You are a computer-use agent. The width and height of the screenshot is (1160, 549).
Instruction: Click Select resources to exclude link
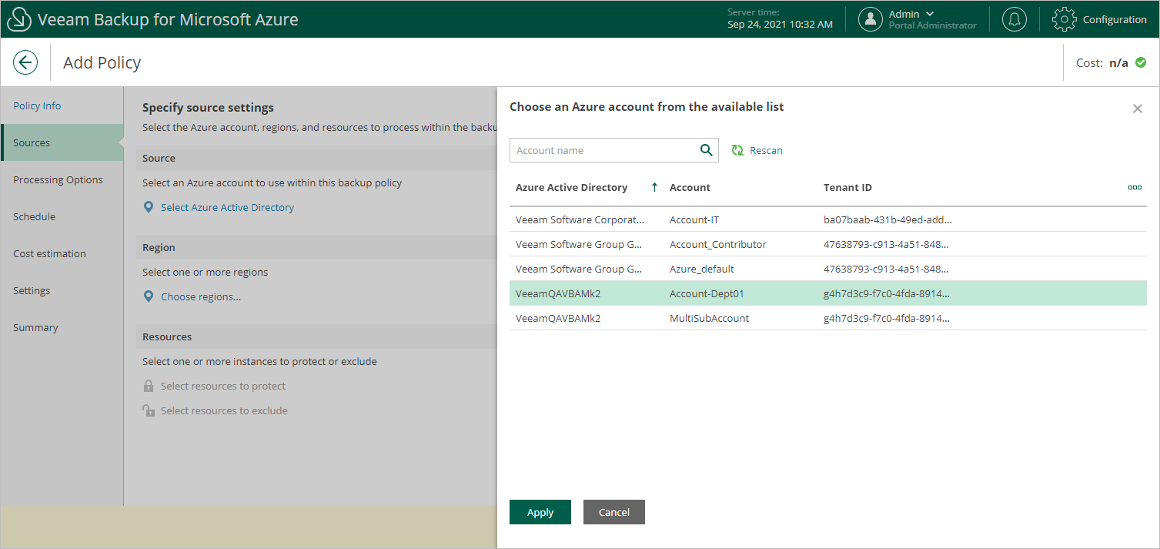click(x=224, y=410)
